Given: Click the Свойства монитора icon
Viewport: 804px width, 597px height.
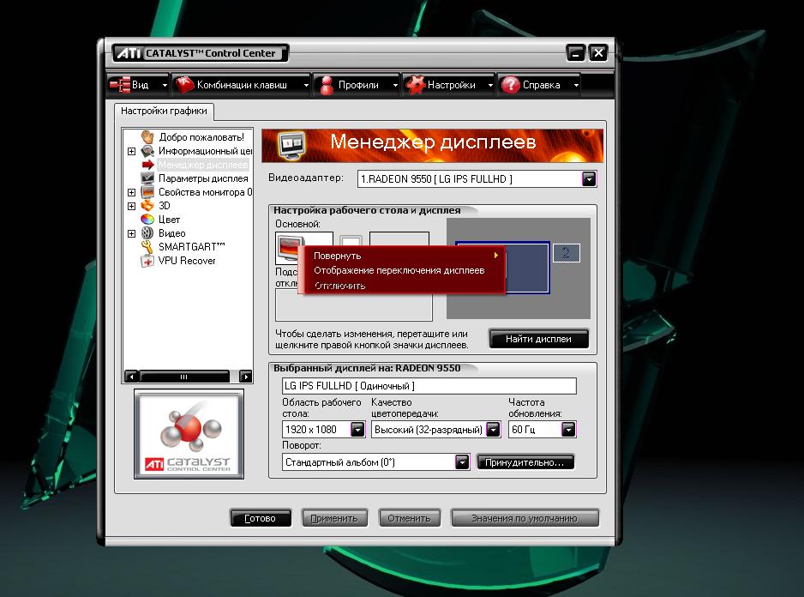Looking at the screenshot, I should pos(147,192).
